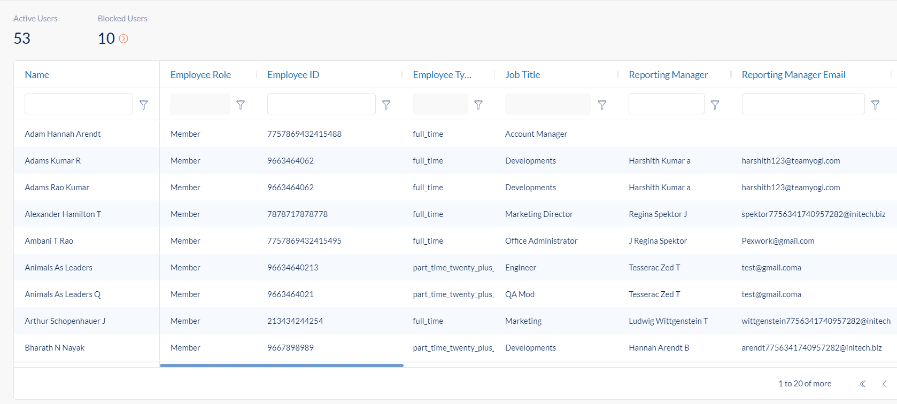
Task: Click Reporting Manager Hannah Arendt B
Action: (x=659, y=348)
